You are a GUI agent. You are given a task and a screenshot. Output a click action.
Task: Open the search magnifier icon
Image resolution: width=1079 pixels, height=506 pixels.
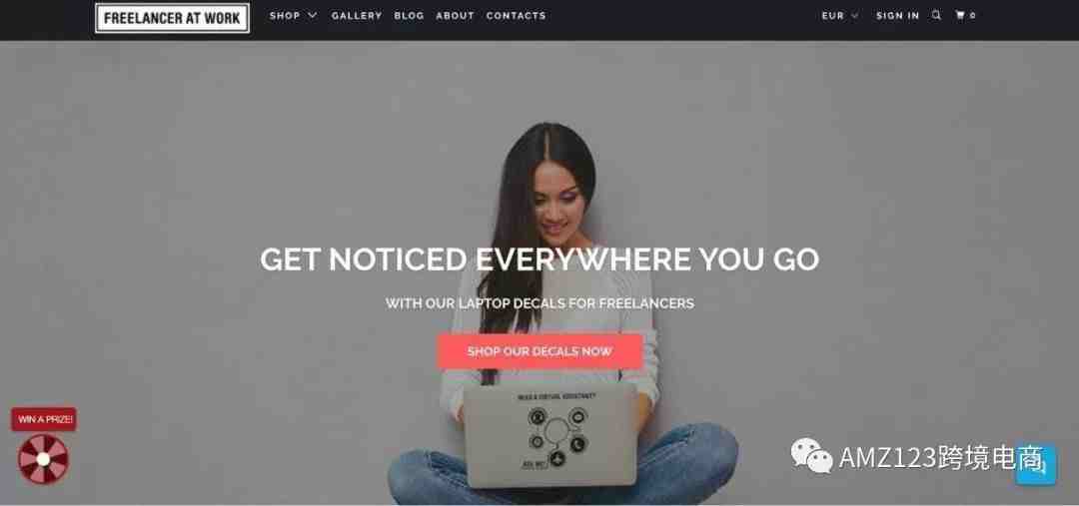pyautogui.click(x=936, y=15)
